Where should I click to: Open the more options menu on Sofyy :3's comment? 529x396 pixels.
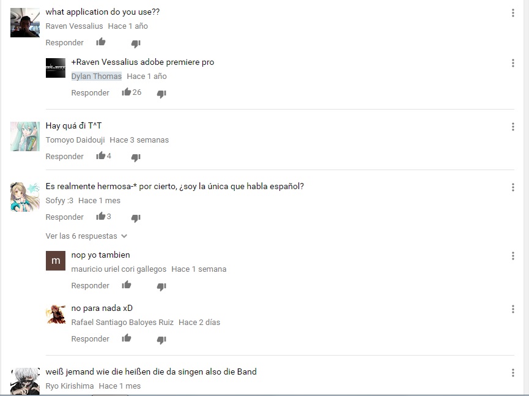(x=513, y=187)
